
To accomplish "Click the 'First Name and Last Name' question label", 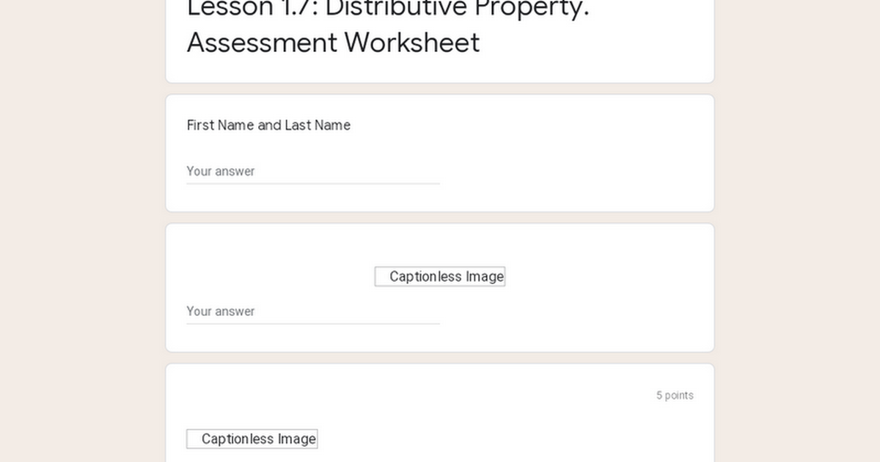I will point(268,125).
